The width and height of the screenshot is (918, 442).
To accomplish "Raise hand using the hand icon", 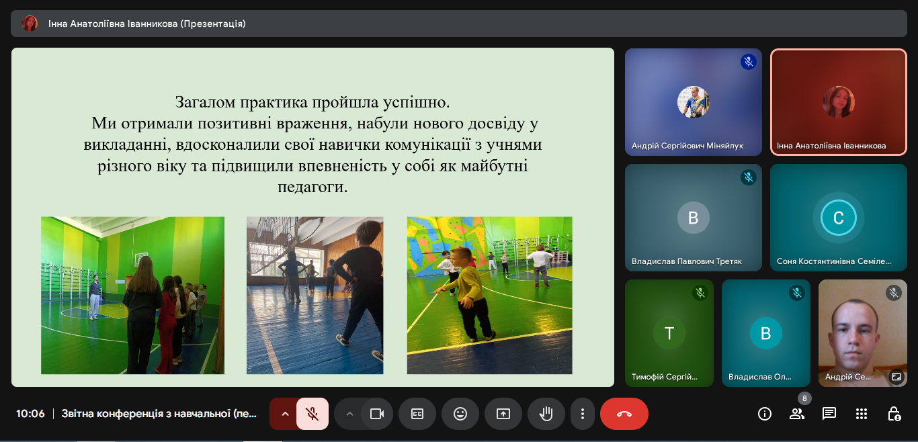I will click(546, 414).
